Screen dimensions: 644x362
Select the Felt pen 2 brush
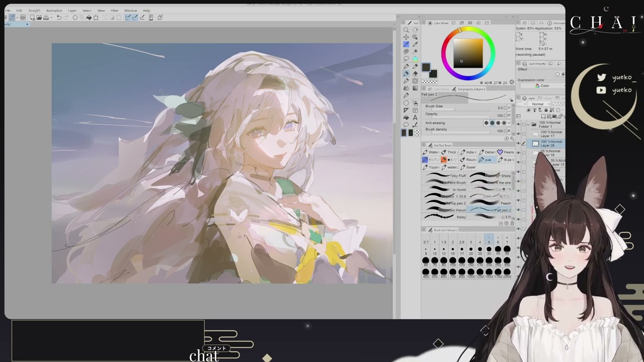click(489, 210)
